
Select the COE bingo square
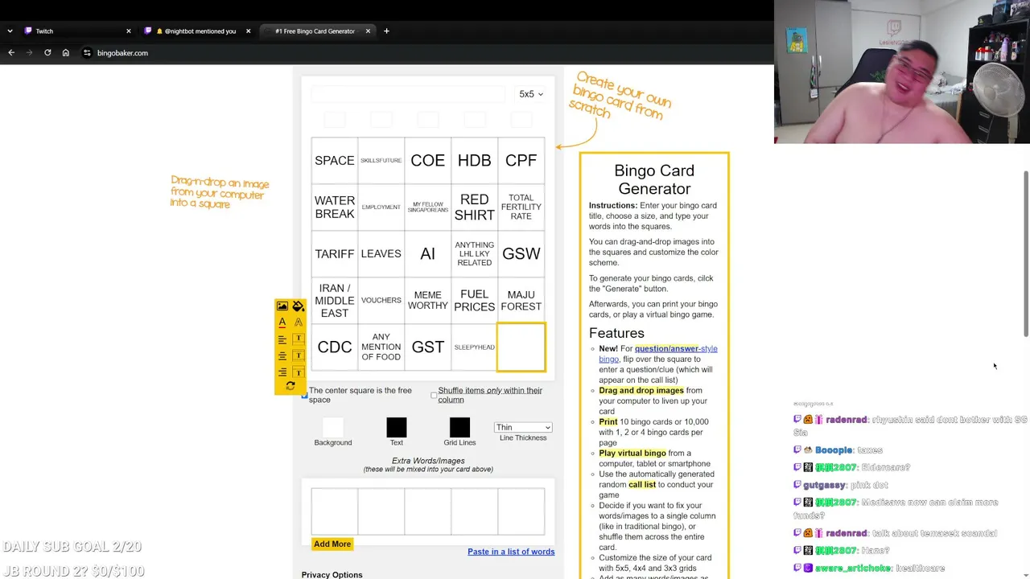point(428,161)
